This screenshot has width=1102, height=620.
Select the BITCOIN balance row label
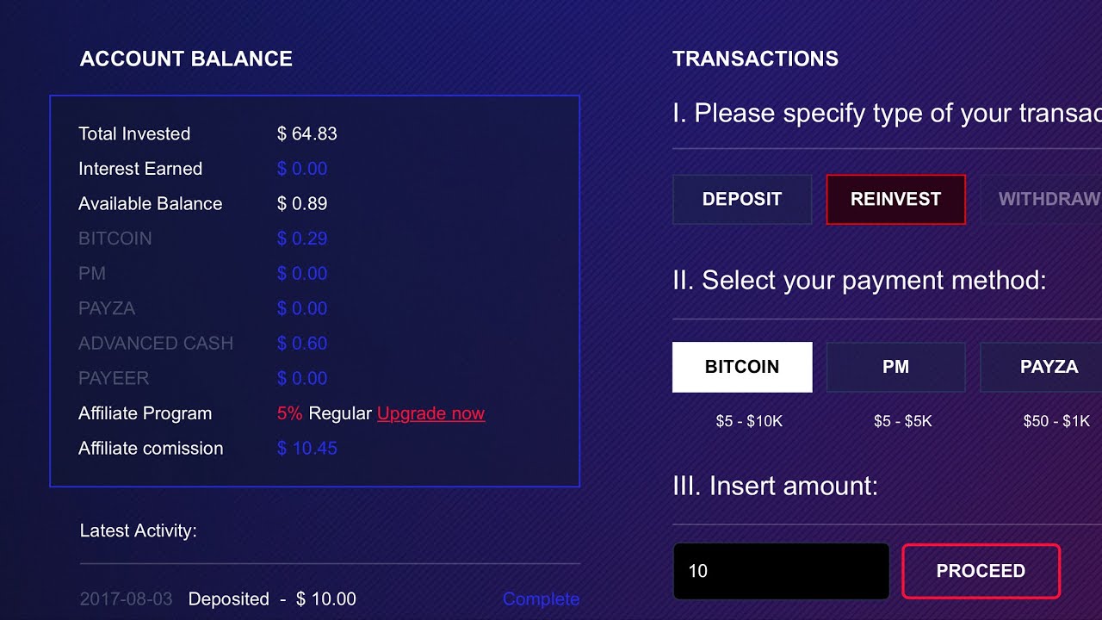115,239
